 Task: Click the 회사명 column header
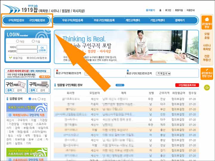click(x=70, y=93)
